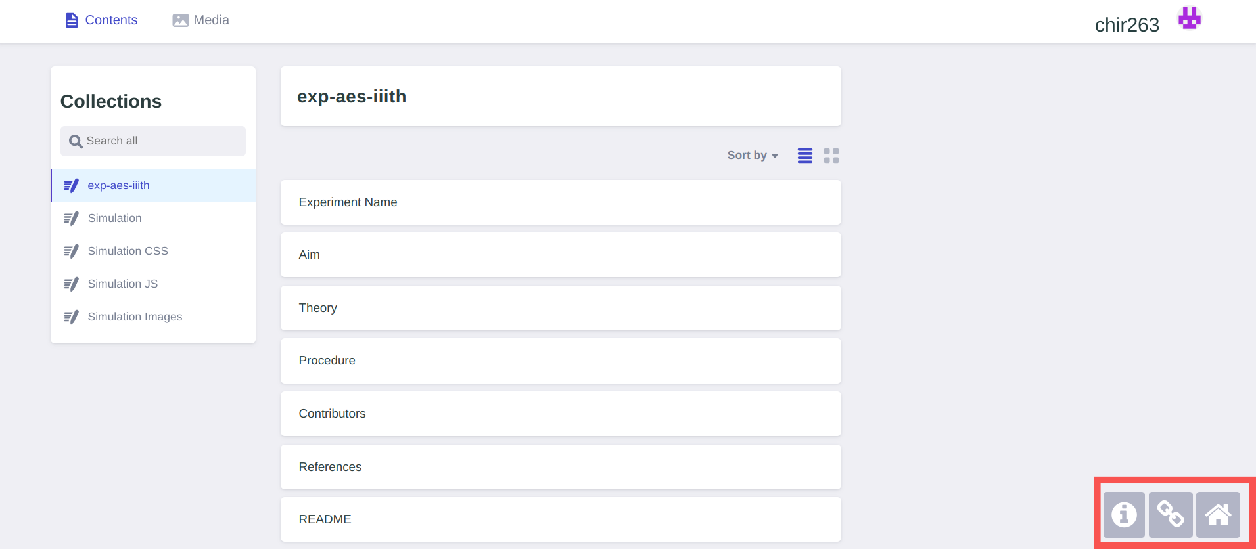Click the Contents document icon
Image resolution: width=1256 pixels, height=549 pixels.
click(x=72, y=20)
